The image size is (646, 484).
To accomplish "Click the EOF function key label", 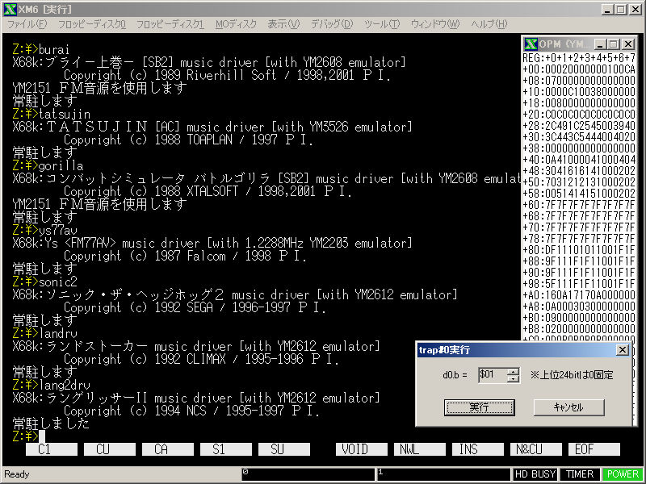I will [x=594, y=449].
